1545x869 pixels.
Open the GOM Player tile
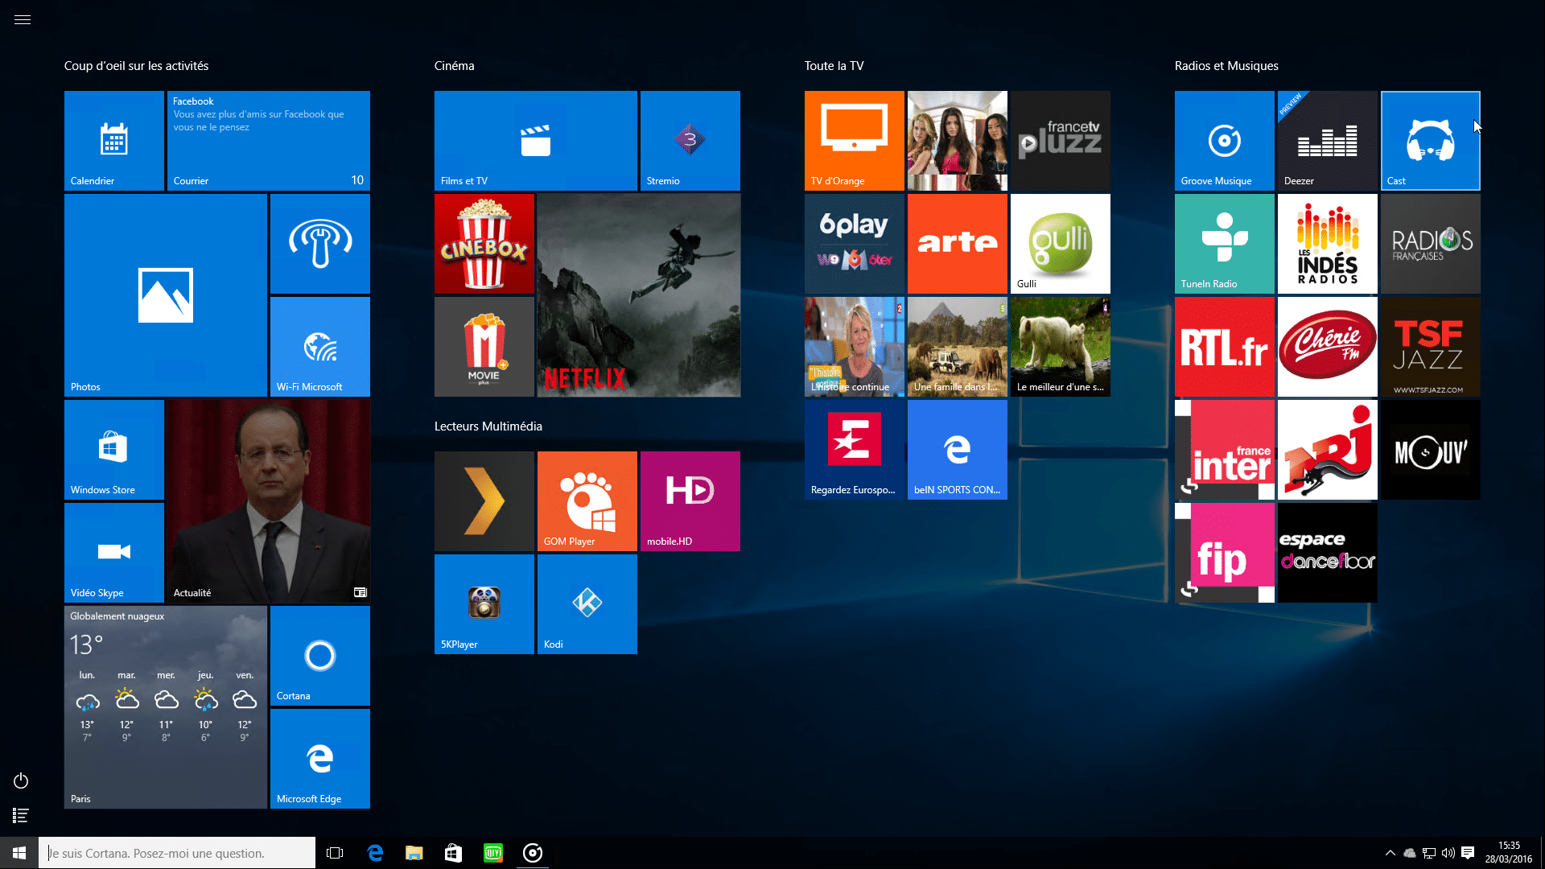(x=586, y=500)
